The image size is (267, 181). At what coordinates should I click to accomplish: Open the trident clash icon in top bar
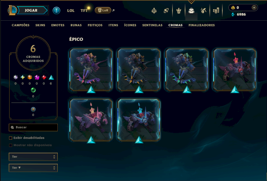click(154, 11)
